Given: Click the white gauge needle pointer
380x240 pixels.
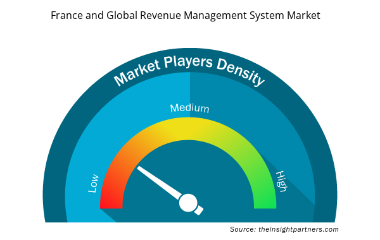Looking at the screenshot, I should tap(159, 183).
